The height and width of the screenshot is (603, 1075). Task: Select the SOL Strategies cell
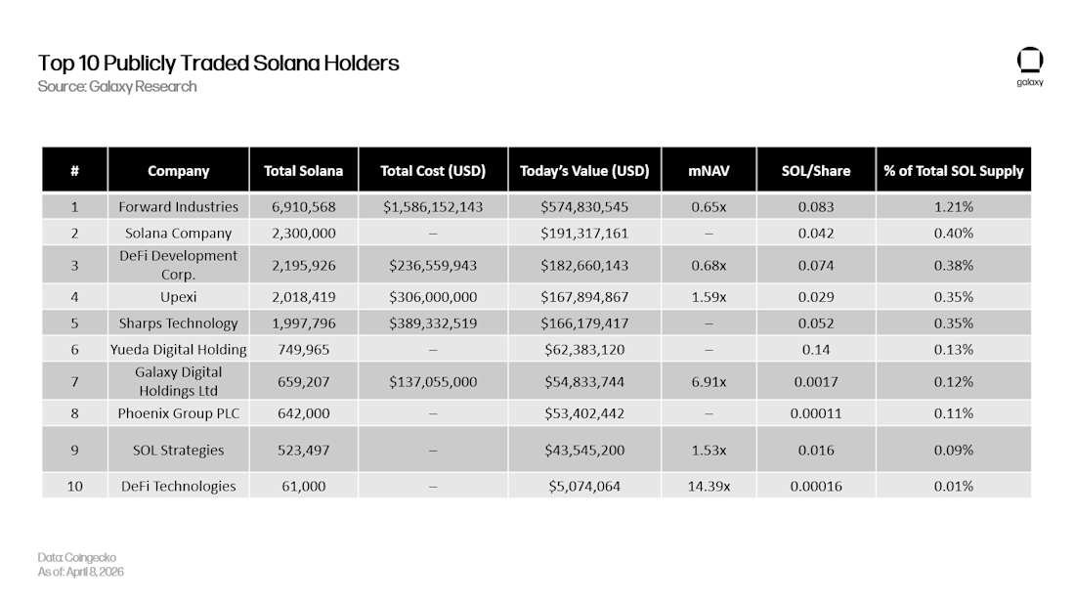pos(178,450)
